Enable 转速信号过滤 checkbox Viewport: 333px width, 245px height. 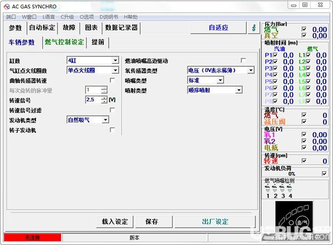tap(112, 110)
